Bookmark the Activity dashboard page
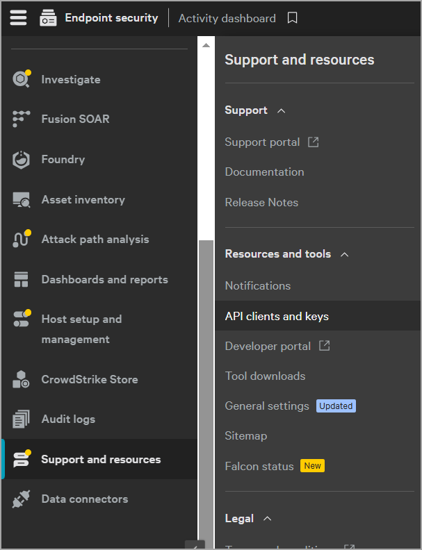This screenshot has width=422, height=550. [293, 18]
